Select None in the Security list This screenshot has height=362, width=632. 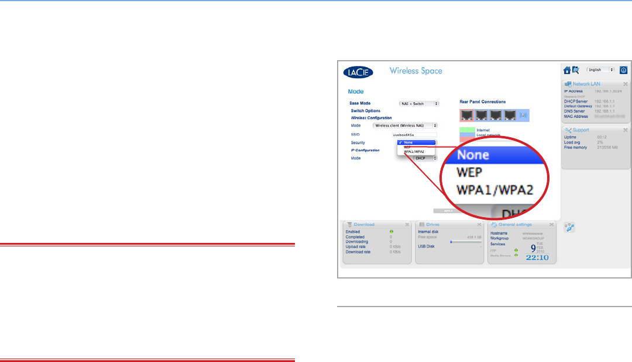(x=417, y=142)
